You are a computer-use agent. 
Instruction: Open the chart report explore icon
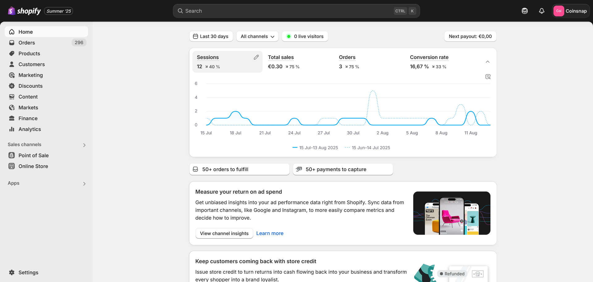point(488,77)
